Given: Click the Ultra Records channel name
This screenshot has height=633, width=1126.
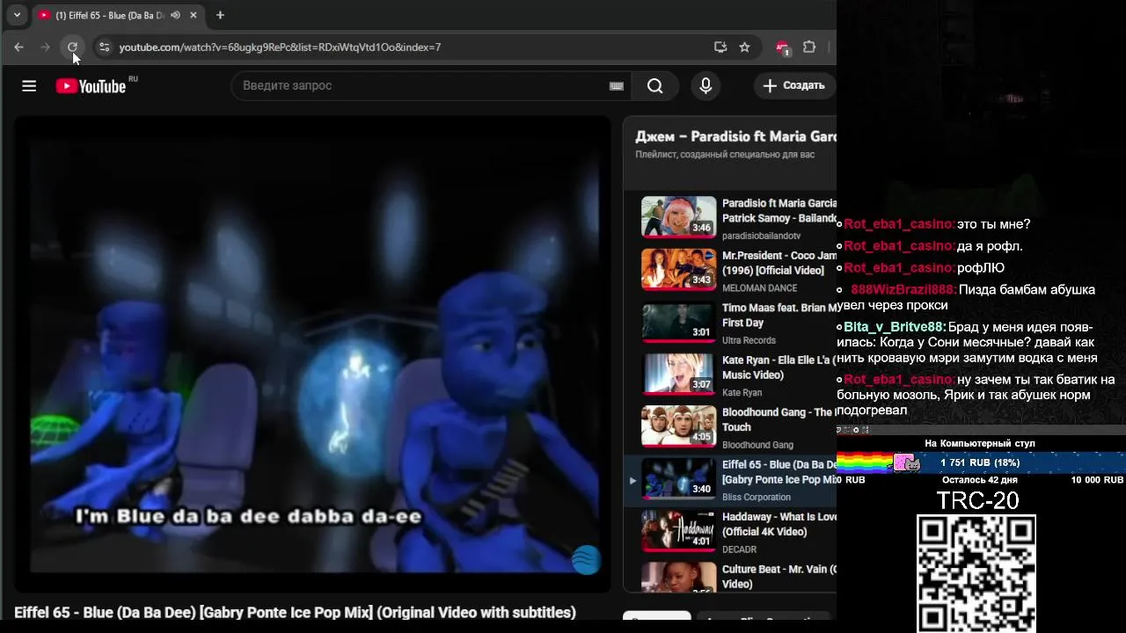Looking at the screenshot, I should pos(749,340).
